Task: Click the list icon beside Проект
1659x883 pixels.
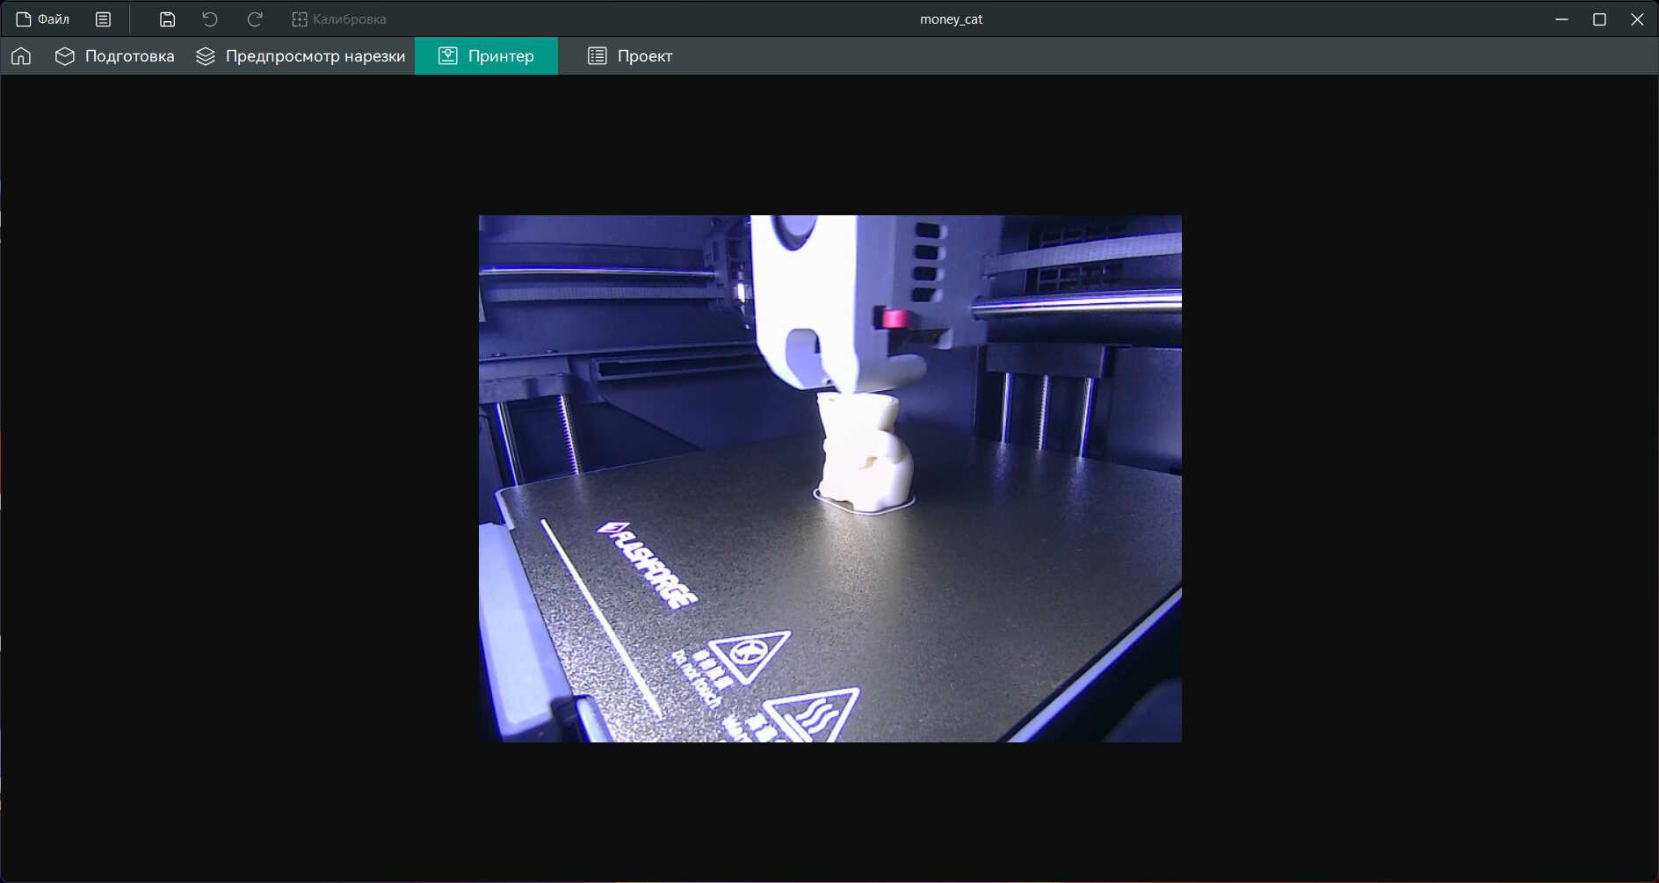Action: click(598, 56)
